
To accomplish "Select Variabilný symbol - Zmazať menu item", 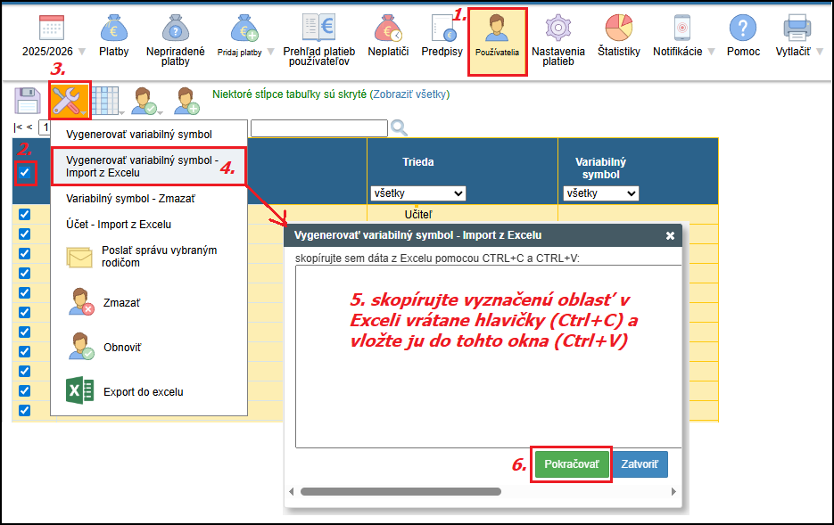I will [130, 198].
